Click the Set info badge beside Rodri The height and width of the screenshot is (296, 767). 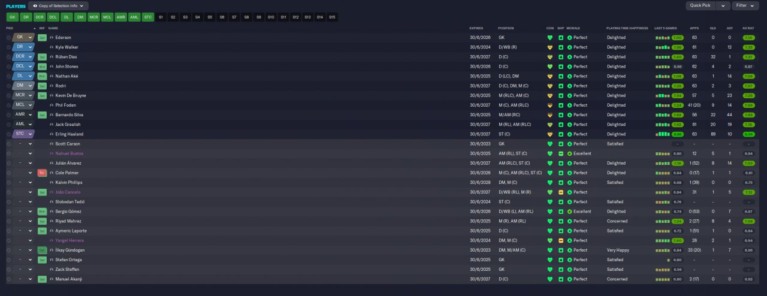42,86
